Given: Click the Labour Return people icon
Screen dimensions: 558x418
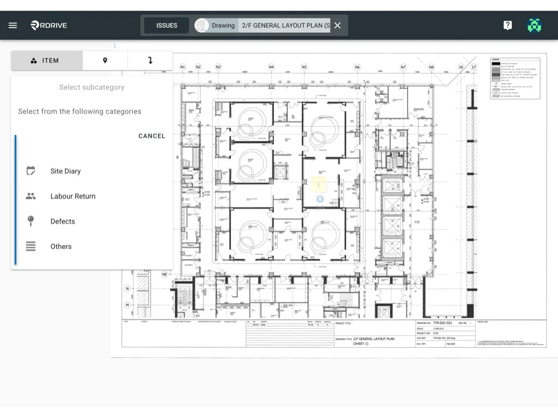Looking at the screenshot, I should (x=32, y=196).
